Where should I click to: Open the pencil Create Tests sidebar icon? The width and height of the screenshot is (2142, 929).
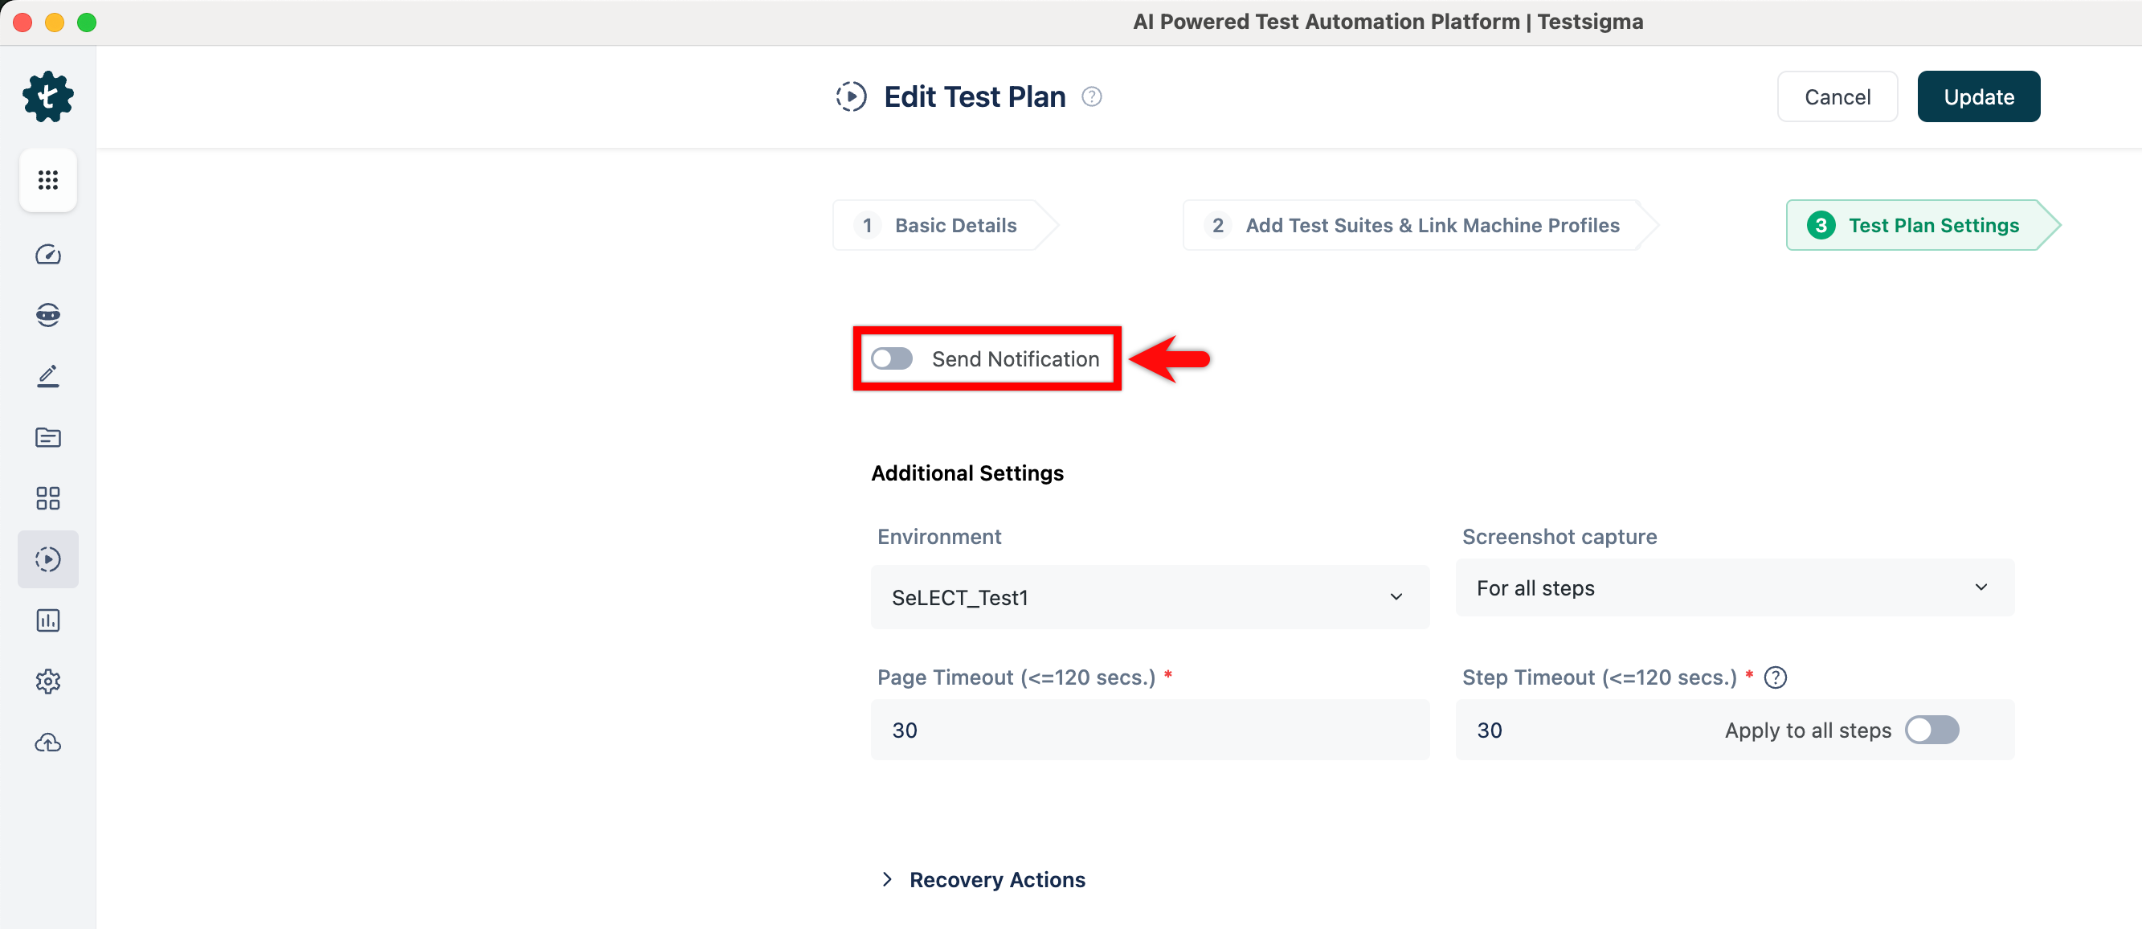[x=47, y=376]
